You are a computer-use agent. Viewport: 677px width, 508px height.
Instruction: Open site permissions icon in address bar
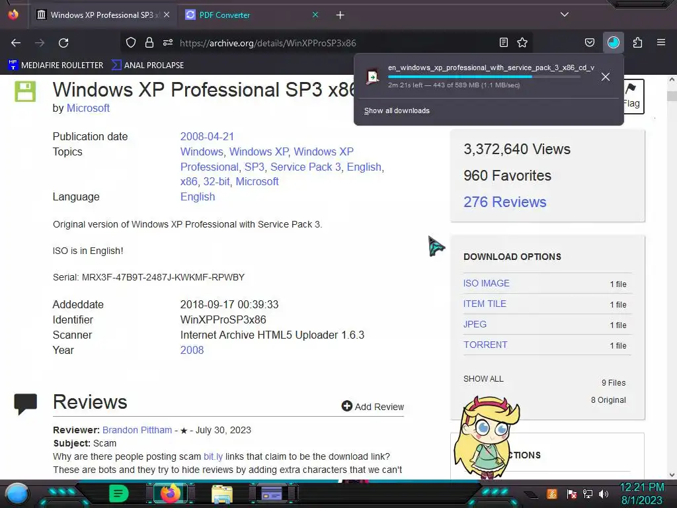168,43
